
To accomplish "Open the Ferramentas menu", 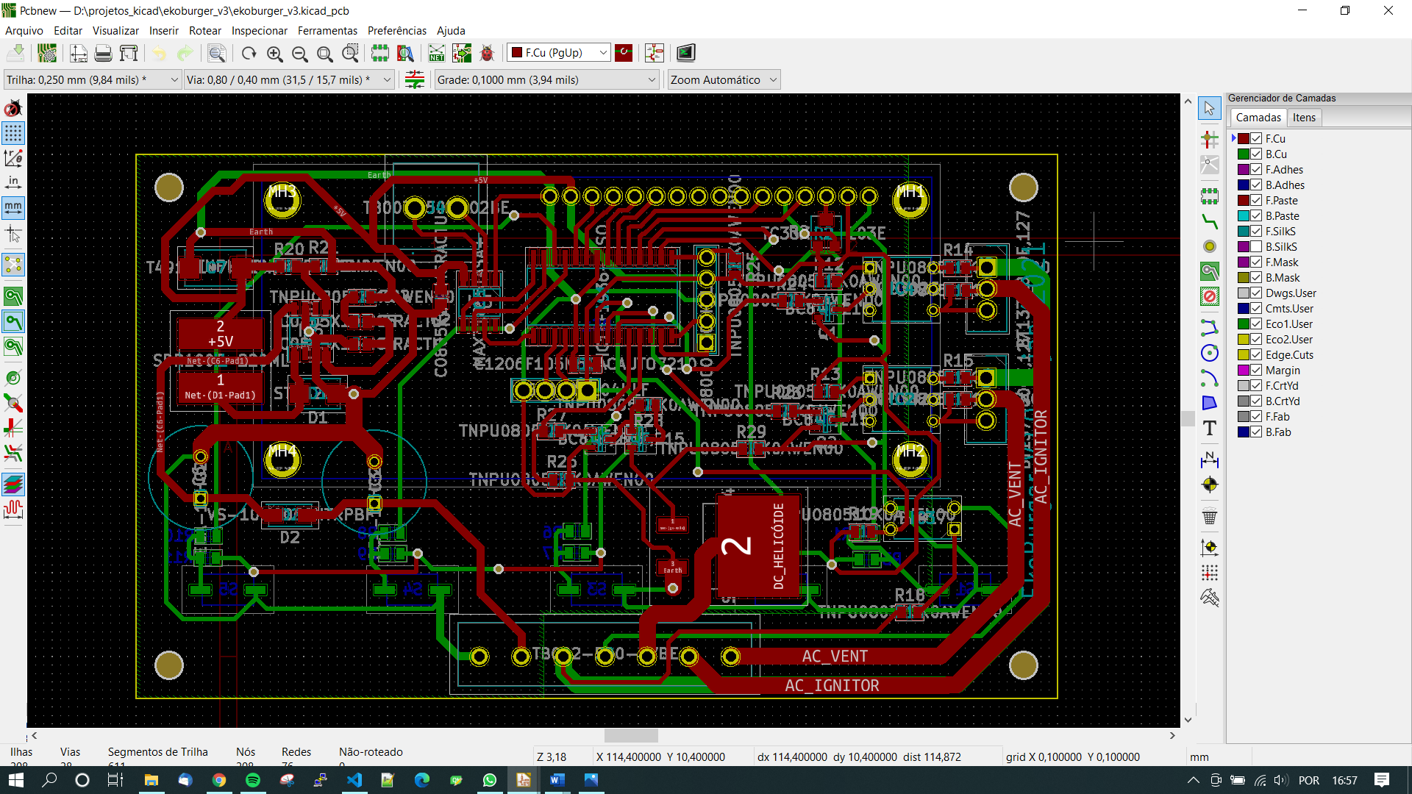I will 327,31.
